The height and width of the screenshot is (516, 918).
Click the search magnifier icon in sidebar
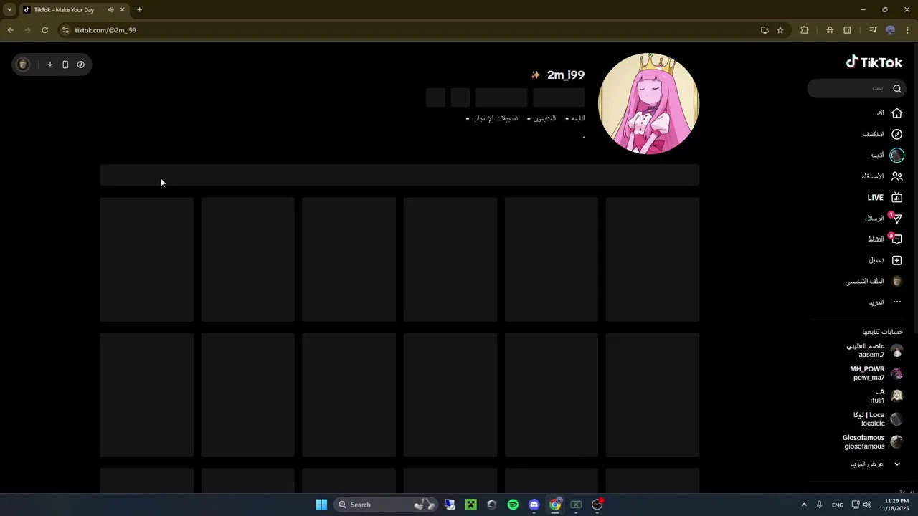897,89
